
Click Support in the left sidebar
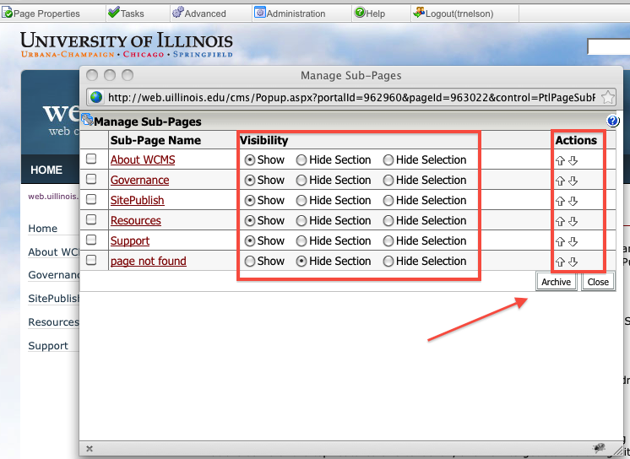pos(48,346)
